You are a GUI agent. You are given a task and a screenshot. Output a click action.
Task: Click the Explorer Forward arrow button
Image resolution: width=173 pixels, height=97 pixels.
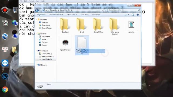(41, 10)
